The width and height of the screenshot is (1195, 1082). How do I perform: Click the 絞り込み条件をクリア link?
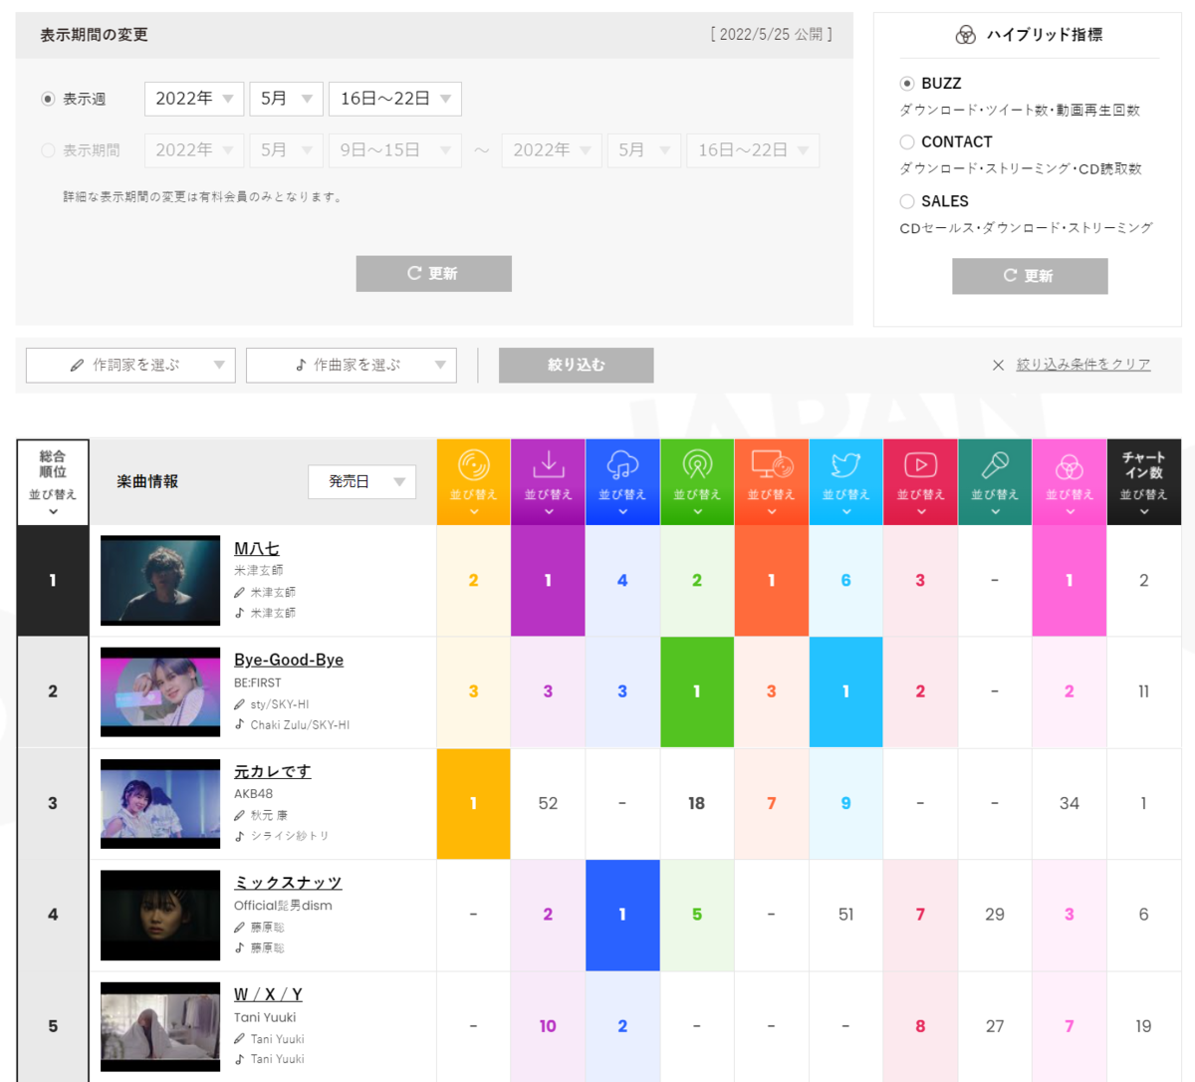point(1083,366)
